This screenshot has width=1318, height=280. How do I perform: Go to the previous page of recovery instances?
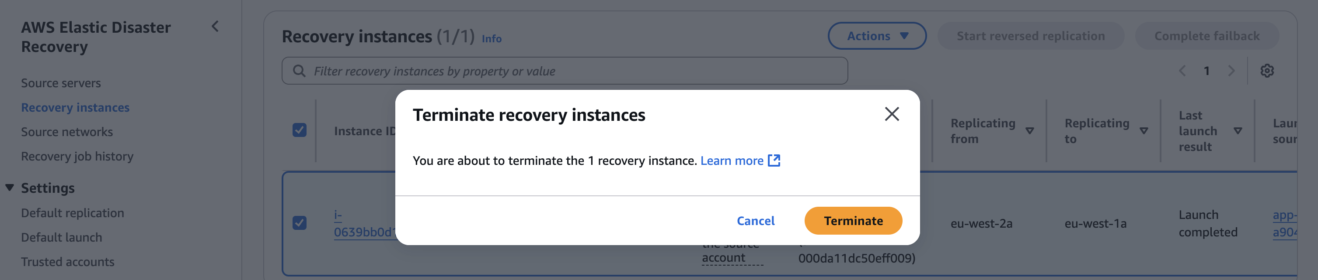coord(1182,71)
